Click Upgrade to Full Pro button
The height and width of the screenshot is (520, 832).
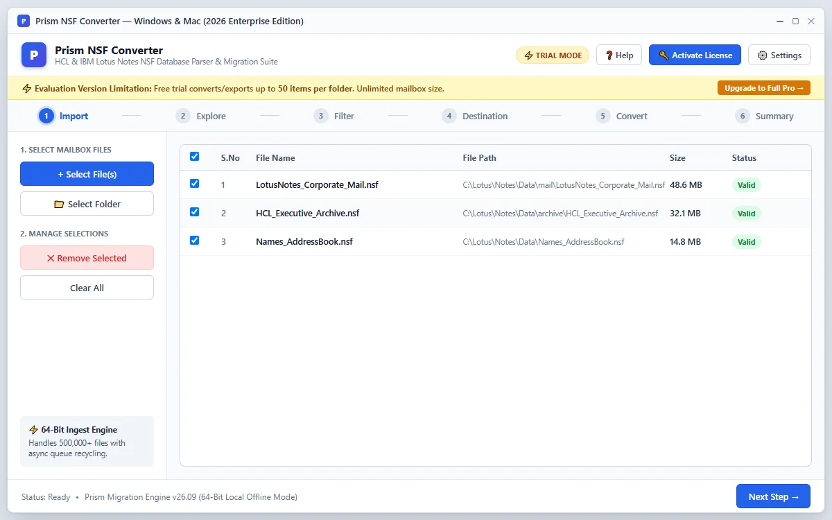click(x=763, y=88)
